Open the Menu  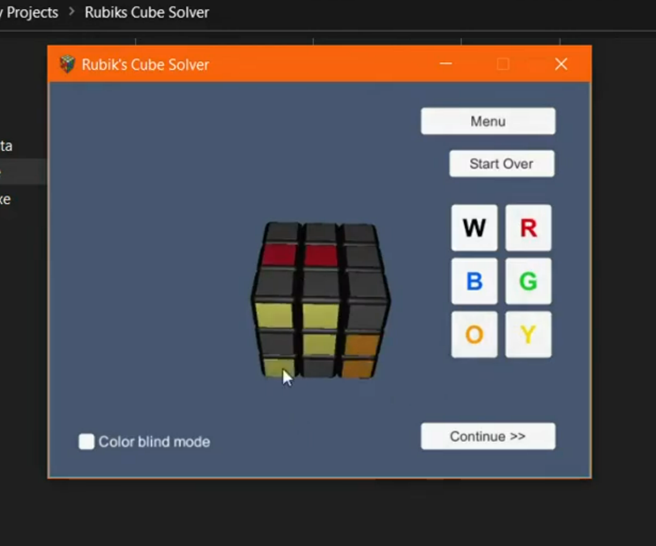pos(488,121)
